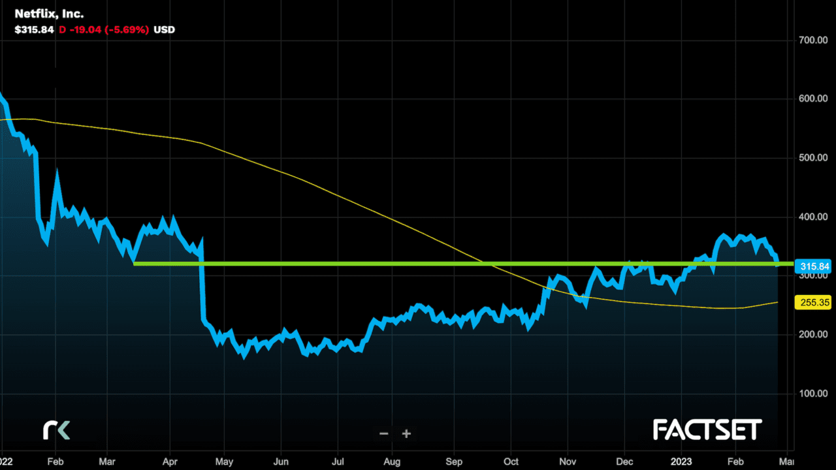Click the 2023 label on time axis
Screen dimensions: 836x470
pos(681,461)
